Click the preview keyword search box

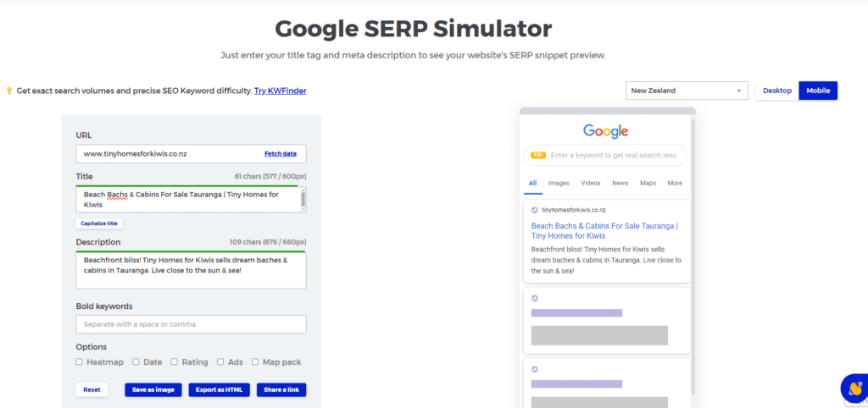click(605, 156)
